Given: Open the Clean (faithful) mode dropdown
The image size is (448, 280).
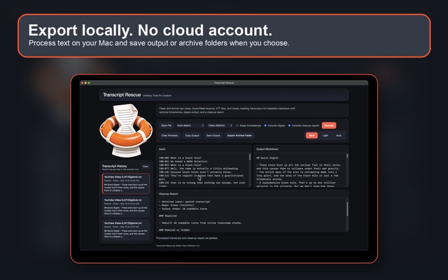Looking at the screenshot, I should point(220,125).
